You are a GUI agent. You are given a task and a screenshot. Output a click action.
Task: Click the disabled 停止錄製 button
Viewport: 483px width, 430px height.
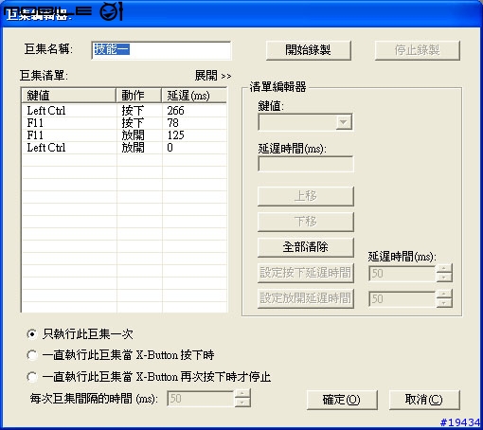[x=417, y=50]
